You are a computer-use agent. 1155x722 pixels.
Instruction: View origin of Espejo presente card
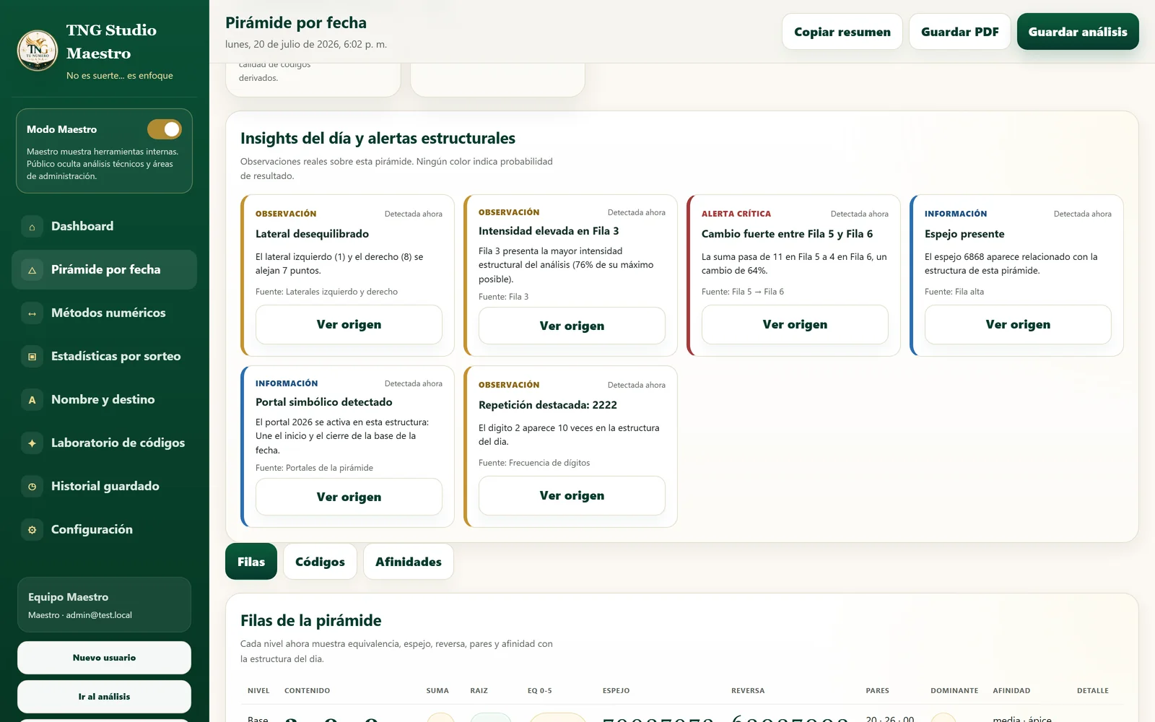click(1018, 325)
